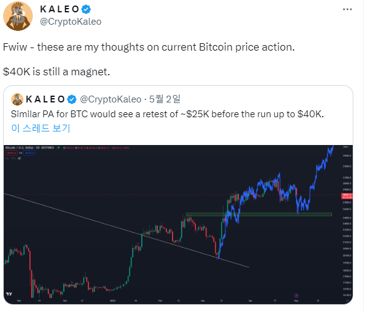Click the '이 스레드 보기' show thread link
Screen dimensions: 375x311
(40, 128)
